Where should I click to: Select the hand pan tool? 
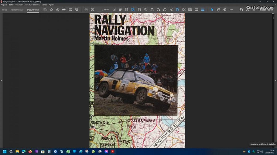point(219,10)
